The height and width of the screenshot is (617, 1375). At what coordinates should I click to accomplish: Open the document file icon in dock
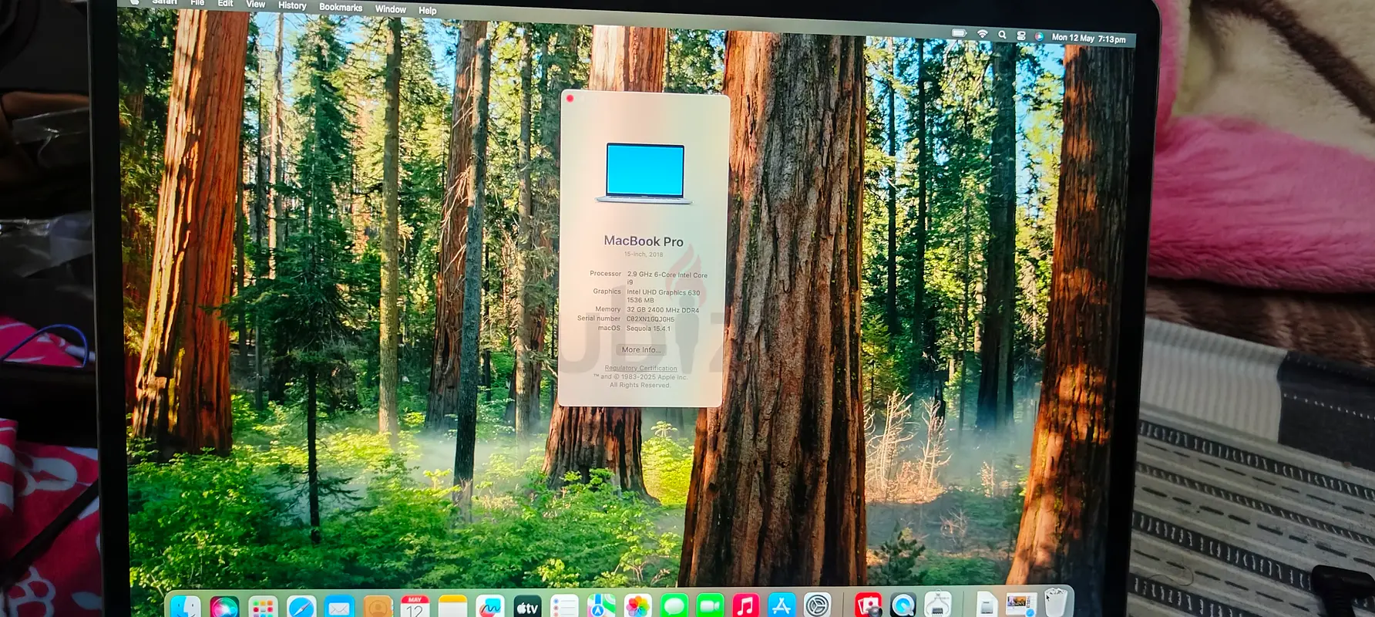[x=987, y=605]
